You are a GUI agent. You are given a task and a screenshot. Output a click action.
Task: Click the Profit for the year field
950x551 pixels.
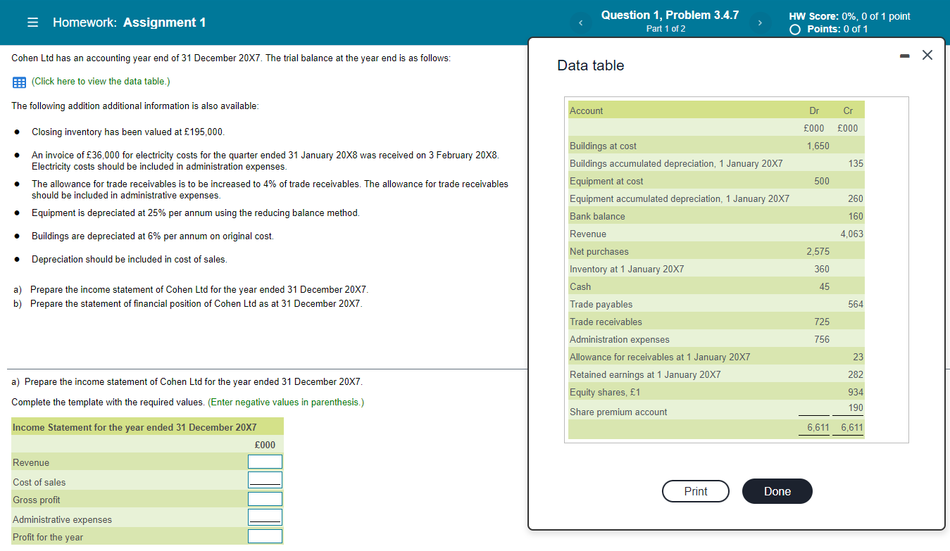265,536
